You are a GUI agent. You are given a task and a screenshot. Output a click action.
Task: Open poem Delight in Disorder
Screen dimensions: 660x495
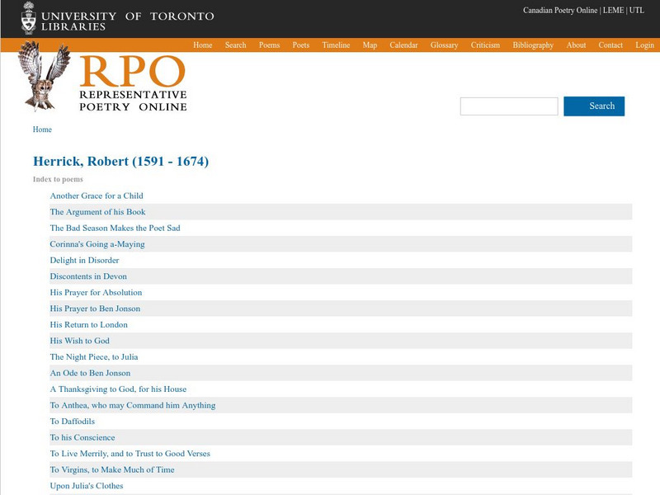(84, 260)
